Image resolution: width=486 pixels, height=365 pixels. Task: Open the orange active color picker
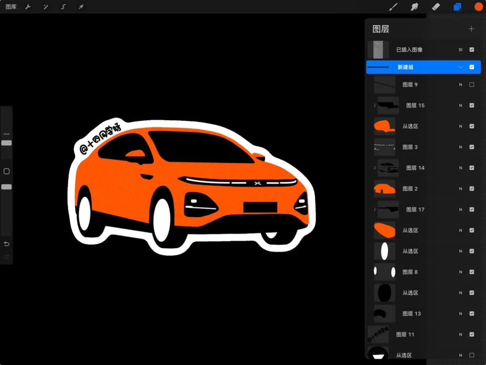(478, 7)
